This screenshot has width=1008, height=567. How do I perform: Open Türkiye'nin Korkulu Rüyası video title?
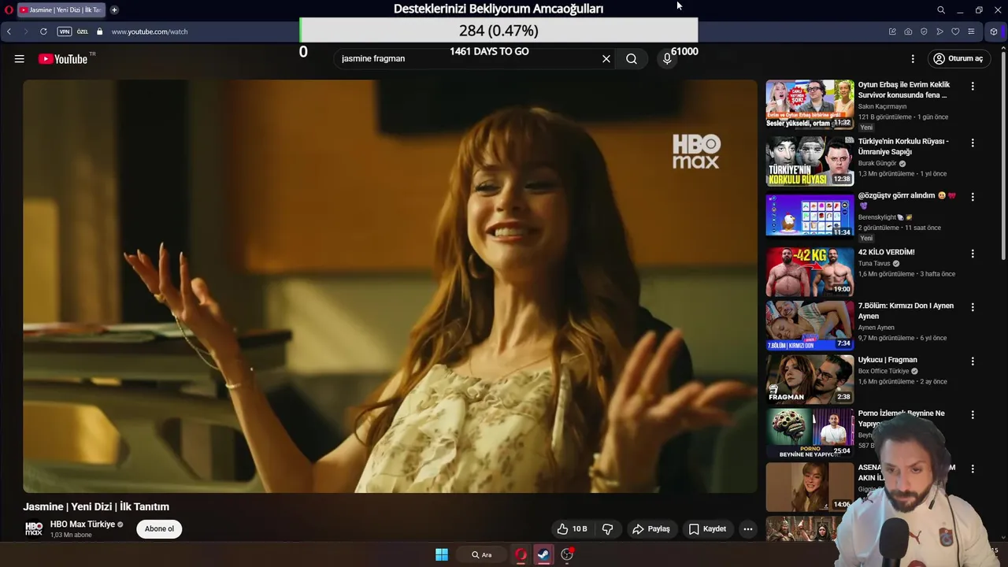coord(903,146)
